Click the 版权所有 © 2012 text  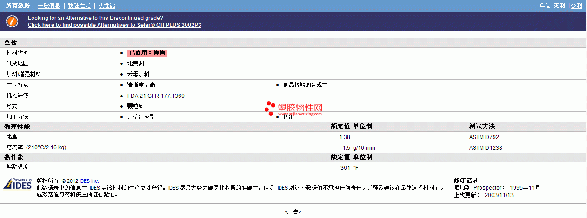57,181
